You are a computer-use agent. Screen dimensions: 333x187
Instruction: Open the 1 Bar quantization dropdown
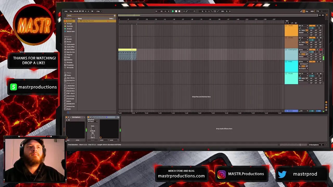[x=99, y=11]
